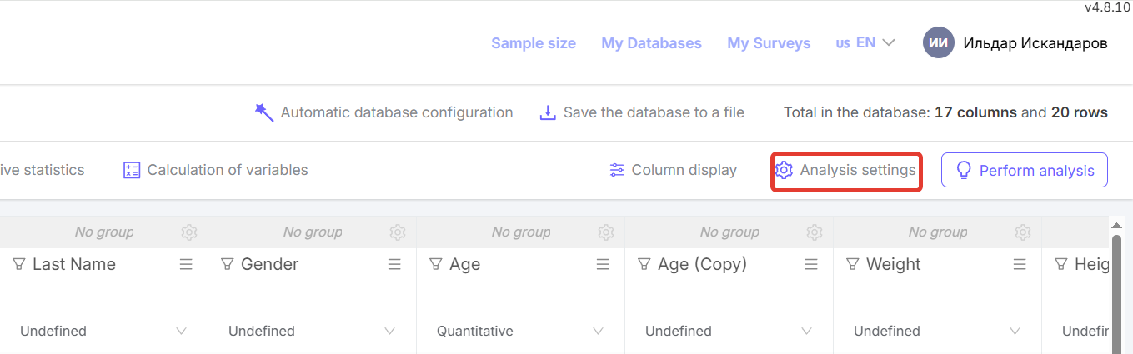Click the download icon to save database

coord(548,112)
